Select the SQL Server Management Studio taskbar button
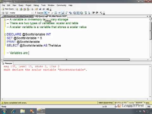152x114 pixels. tap(41, 111)
